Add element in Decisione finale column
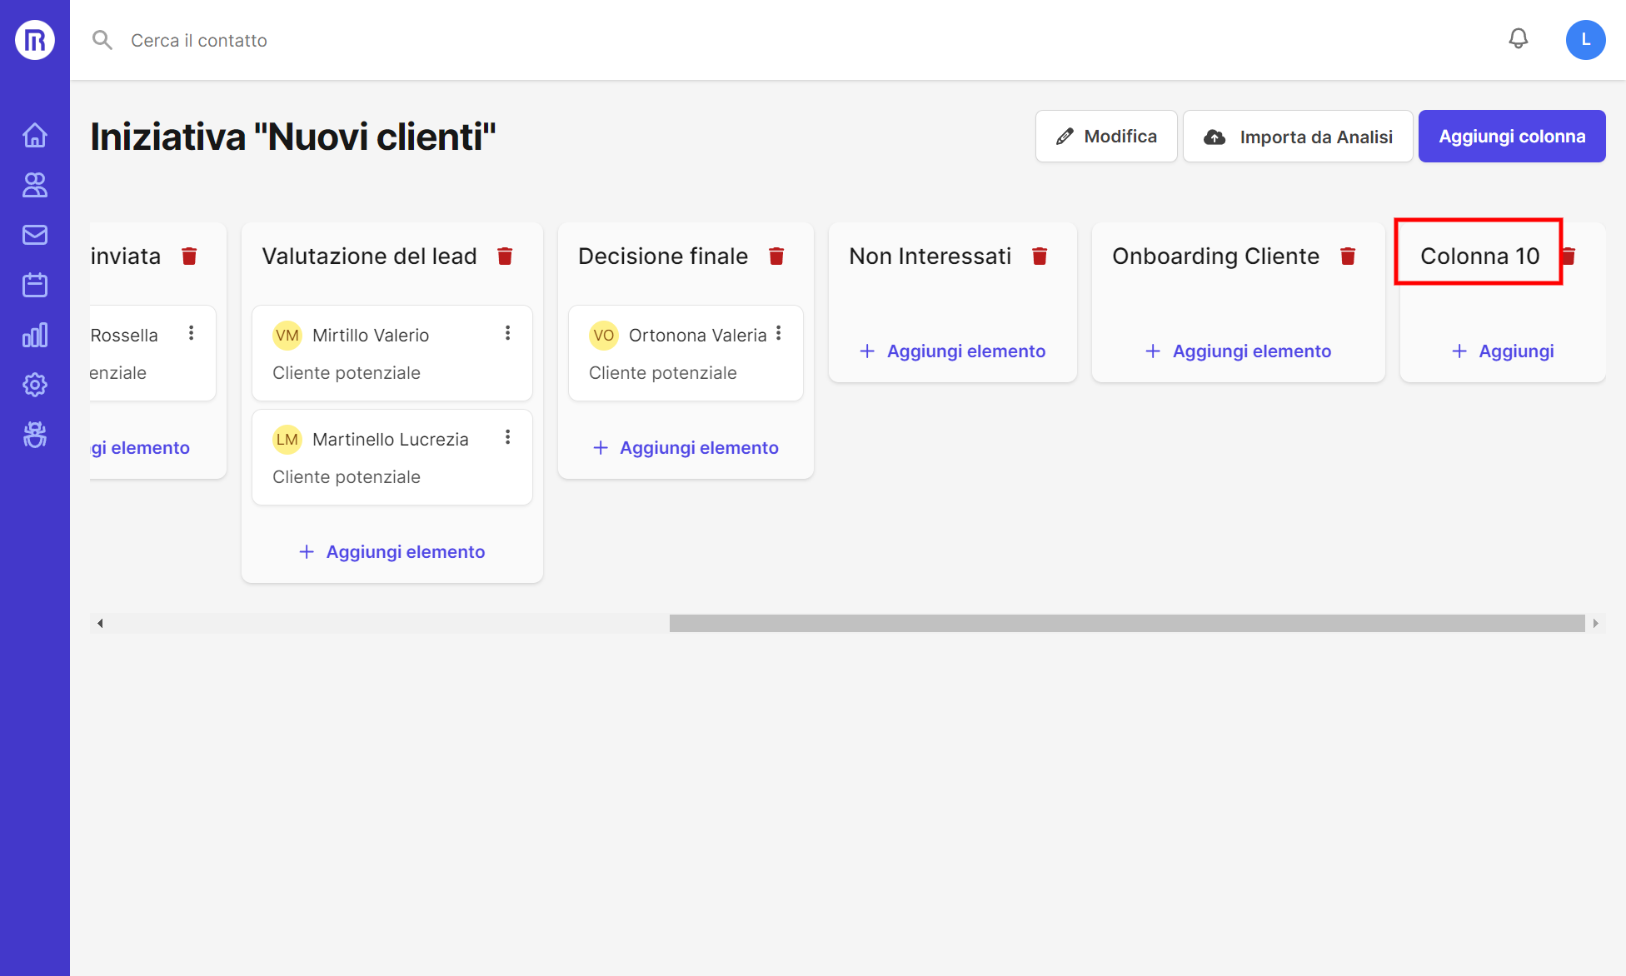Viewport: 1626px width, 976px height. [x=686, y=448]
